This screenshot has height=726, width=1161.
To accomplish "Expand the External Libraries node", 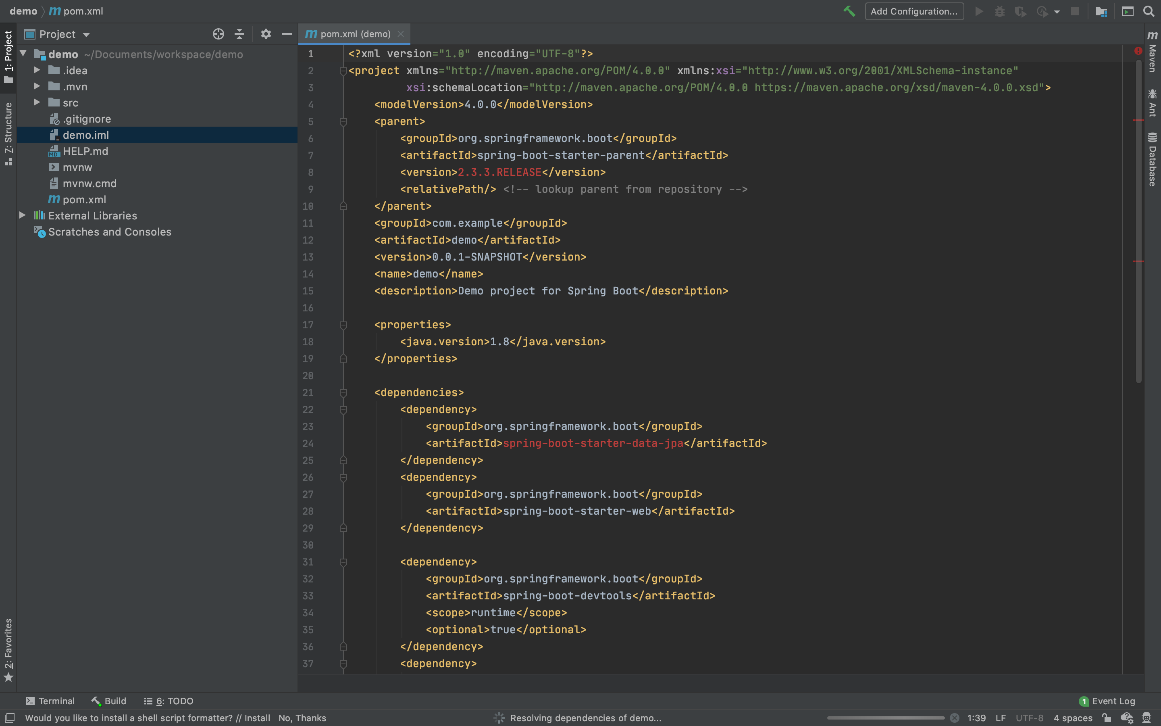I will 22,215.
